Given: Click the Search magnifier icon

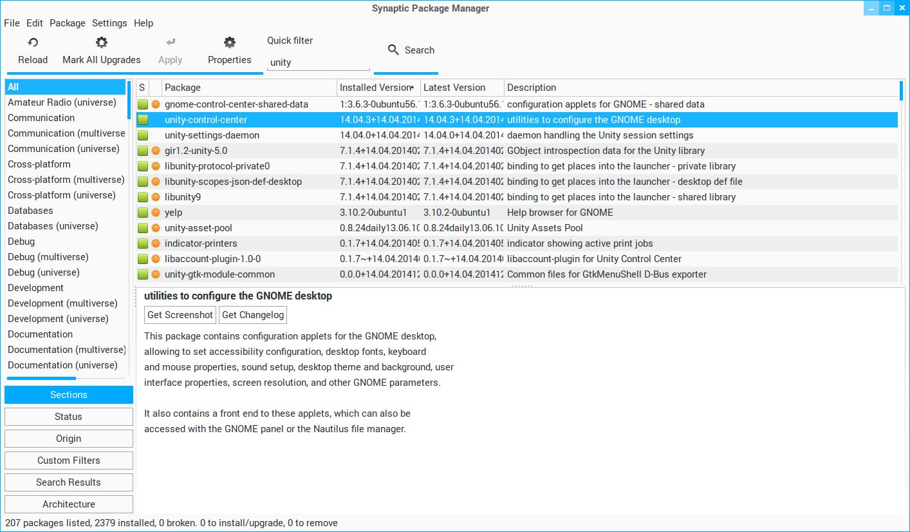Looking at the screenshot, I should tap(393, 50).
